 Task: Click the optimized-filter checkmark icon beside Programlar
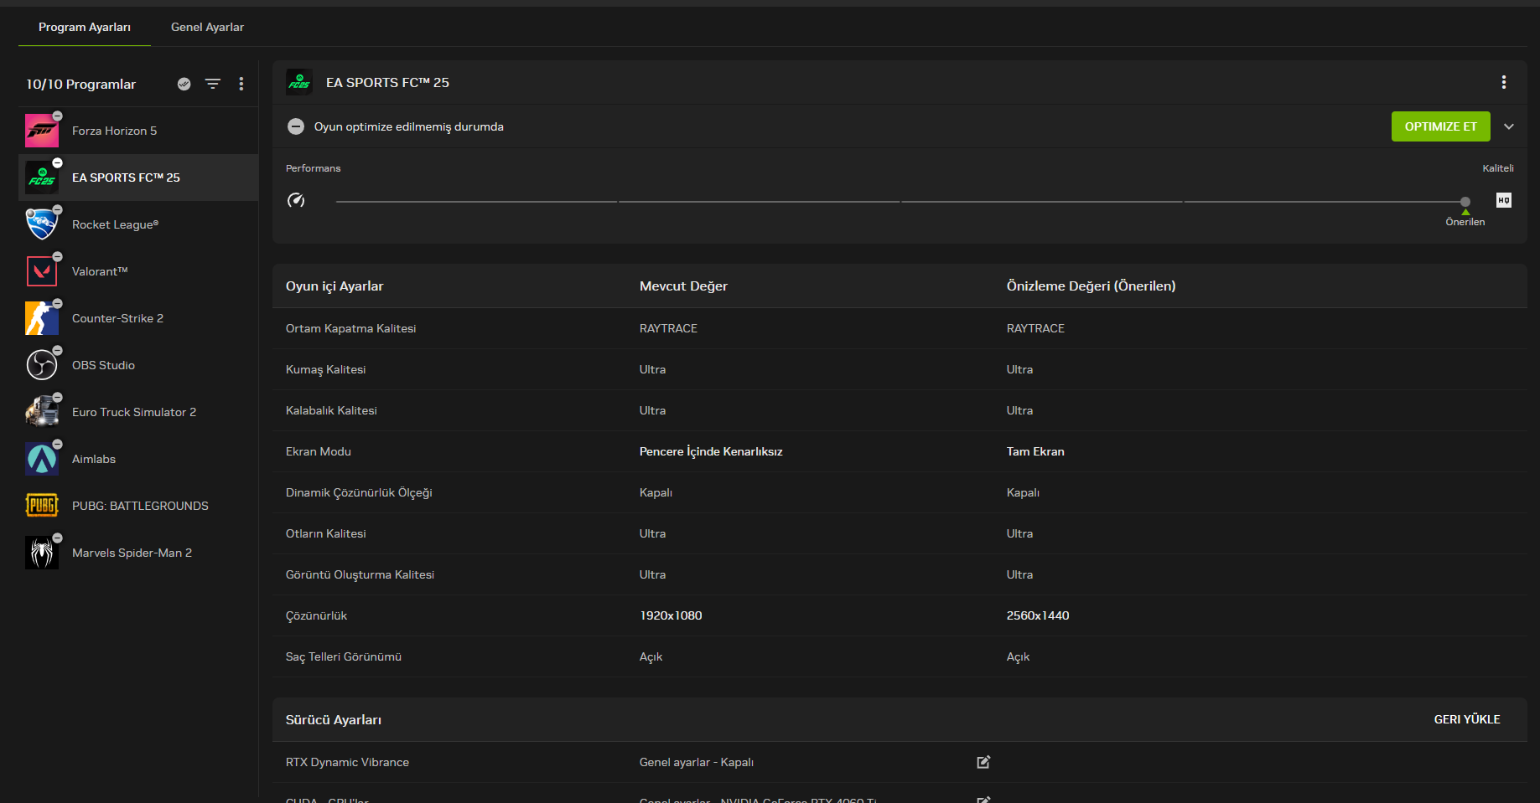pyautogui.click(x=184, y=84)
